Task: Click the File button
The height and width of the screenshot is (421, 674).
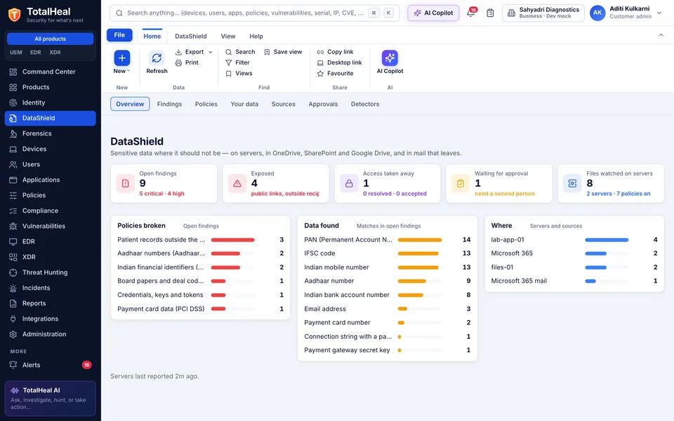Action: pos(119,35)
